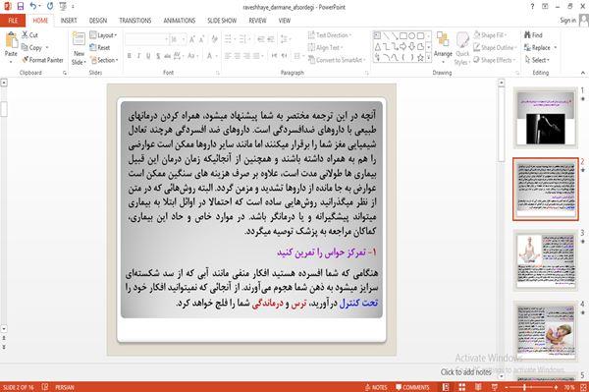Click the New Slide icon
The height and width of the screenshot is (392, 589).
(79, 39)
